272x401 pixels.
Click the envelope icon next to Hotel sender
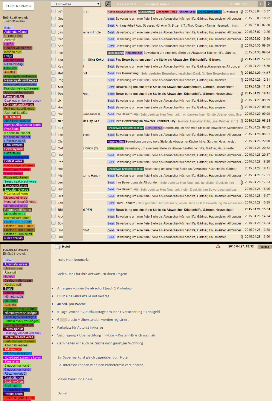pyautogui.click(x=58, y=247)
